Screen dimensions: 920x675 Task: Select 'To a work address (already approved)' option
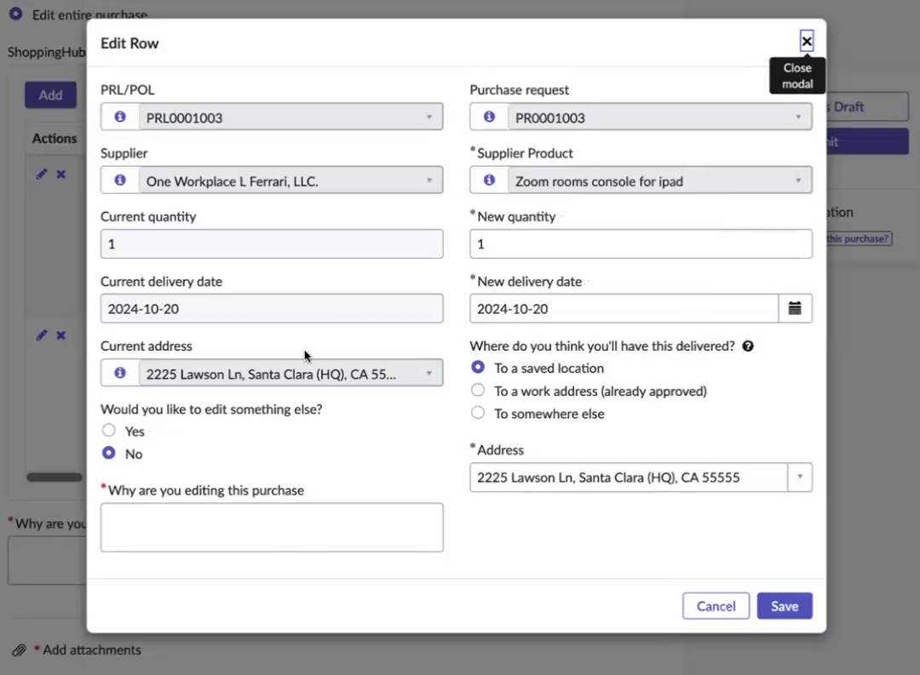(x=478, y=390)
